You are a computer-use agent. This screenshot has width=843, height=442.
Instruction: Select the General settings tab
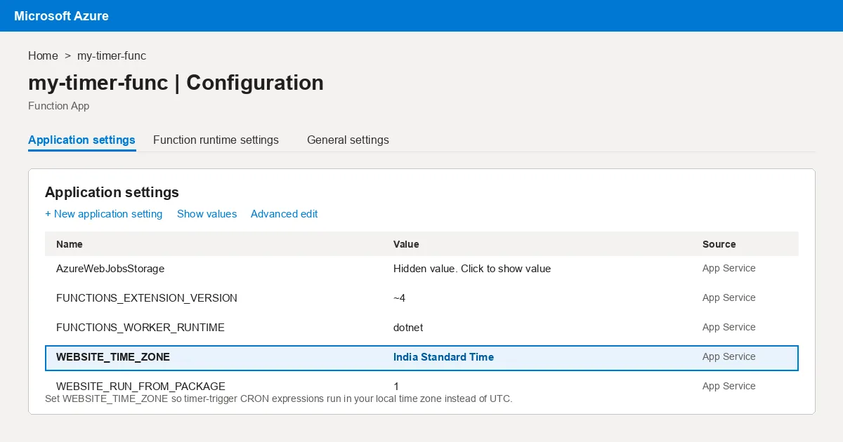(348, 140)
